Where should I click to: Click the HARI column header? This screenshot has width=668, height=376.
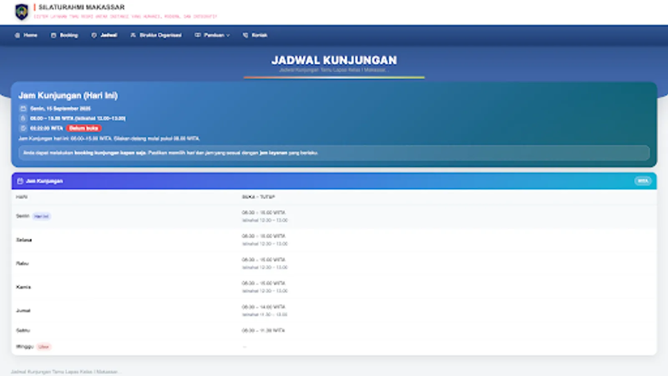coord(22,197)
